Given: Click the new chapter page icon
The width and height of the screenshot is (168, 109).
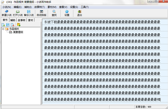Looking at the screenshot, I should [3, 25].
